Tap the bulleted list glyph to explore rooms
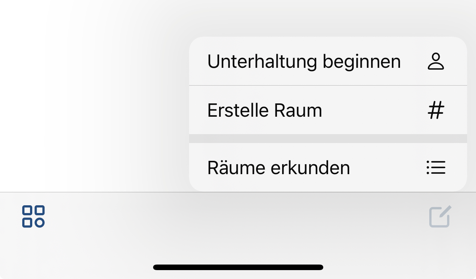 tap(436, 167)
